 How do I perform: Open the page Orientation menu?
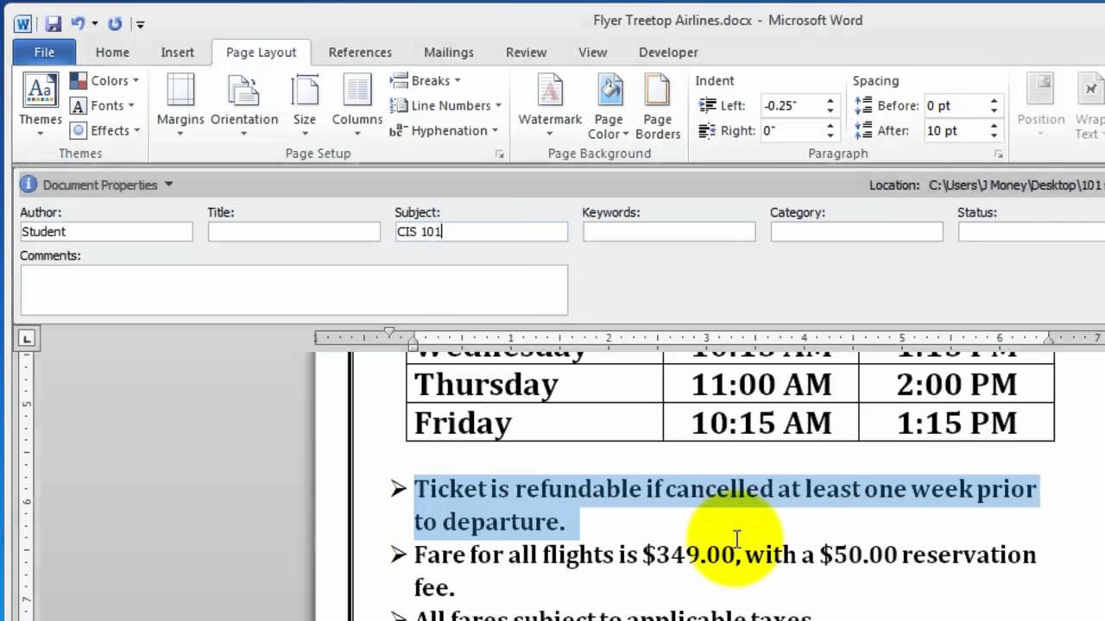[x=244, y=104]
